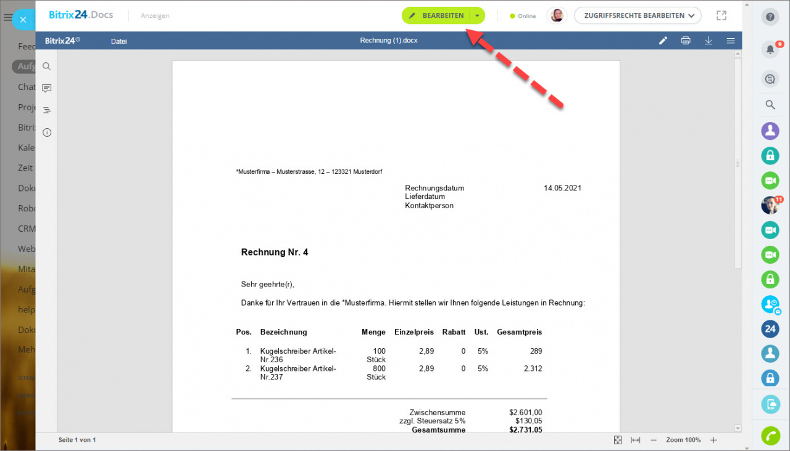Open CRM in the left menu
790x451 pixels.
tap(27, 229)
